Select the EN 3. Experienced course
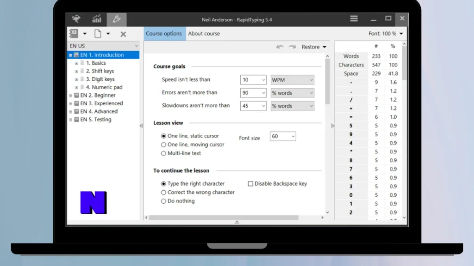Screen dimensions: 474x266 [101, 103]
